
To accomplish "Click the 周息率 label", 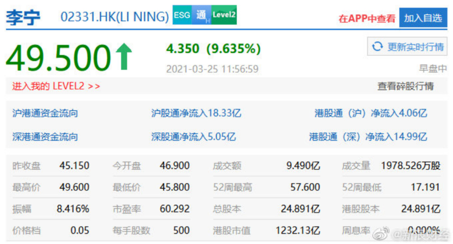I will click(356, 230).
